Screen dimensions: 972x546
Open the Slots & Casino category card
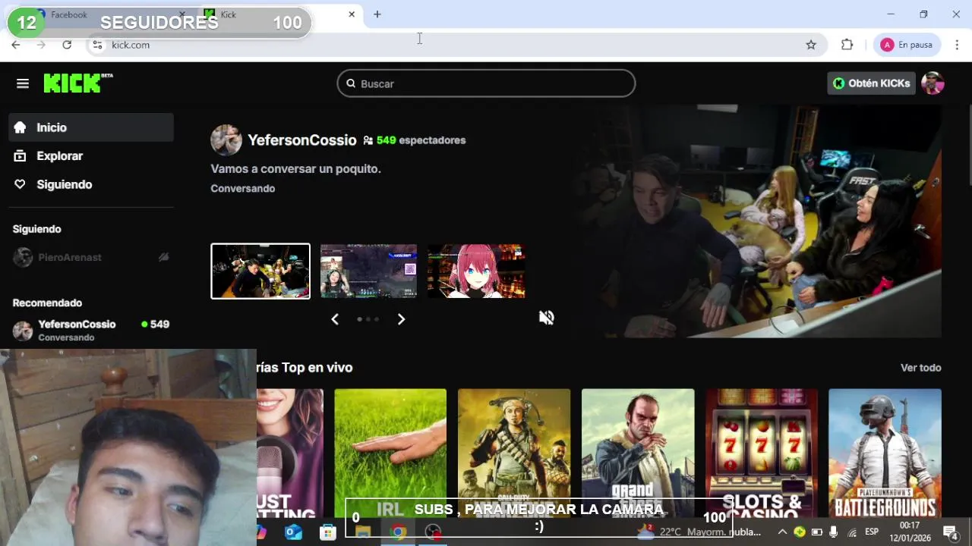pyautogui.click(x=762, y=453)
